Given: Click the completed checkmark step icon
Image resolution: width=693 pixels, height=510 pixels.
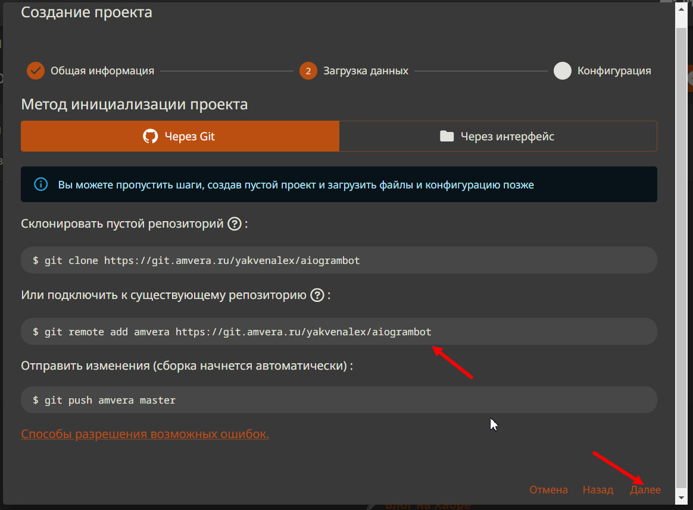Looking at the screenshot, I should pos(36,71).
